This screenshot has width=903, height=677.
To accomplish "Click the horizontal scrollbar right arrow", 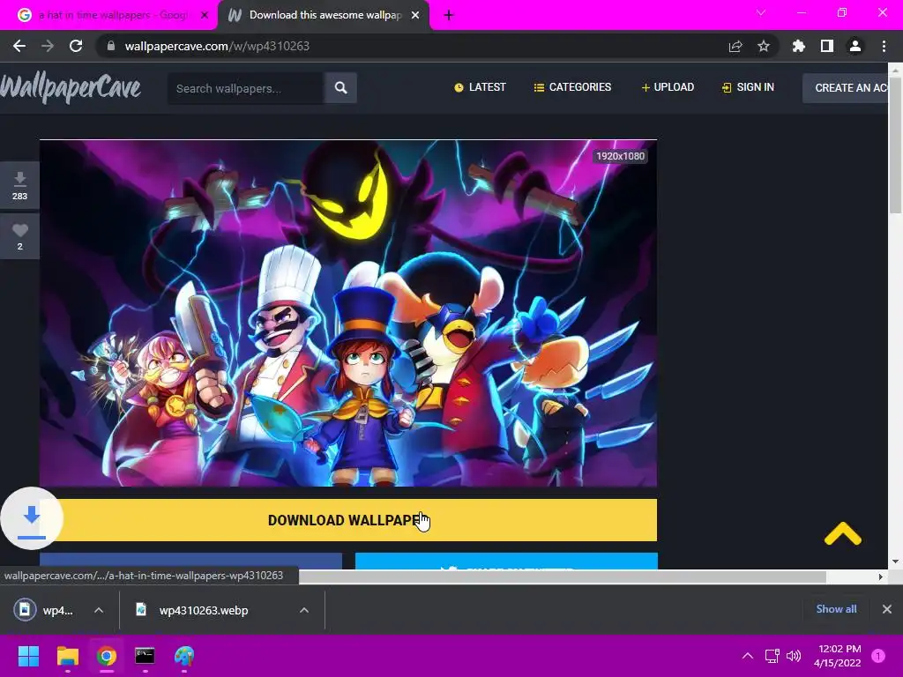I will click(881, 577).
